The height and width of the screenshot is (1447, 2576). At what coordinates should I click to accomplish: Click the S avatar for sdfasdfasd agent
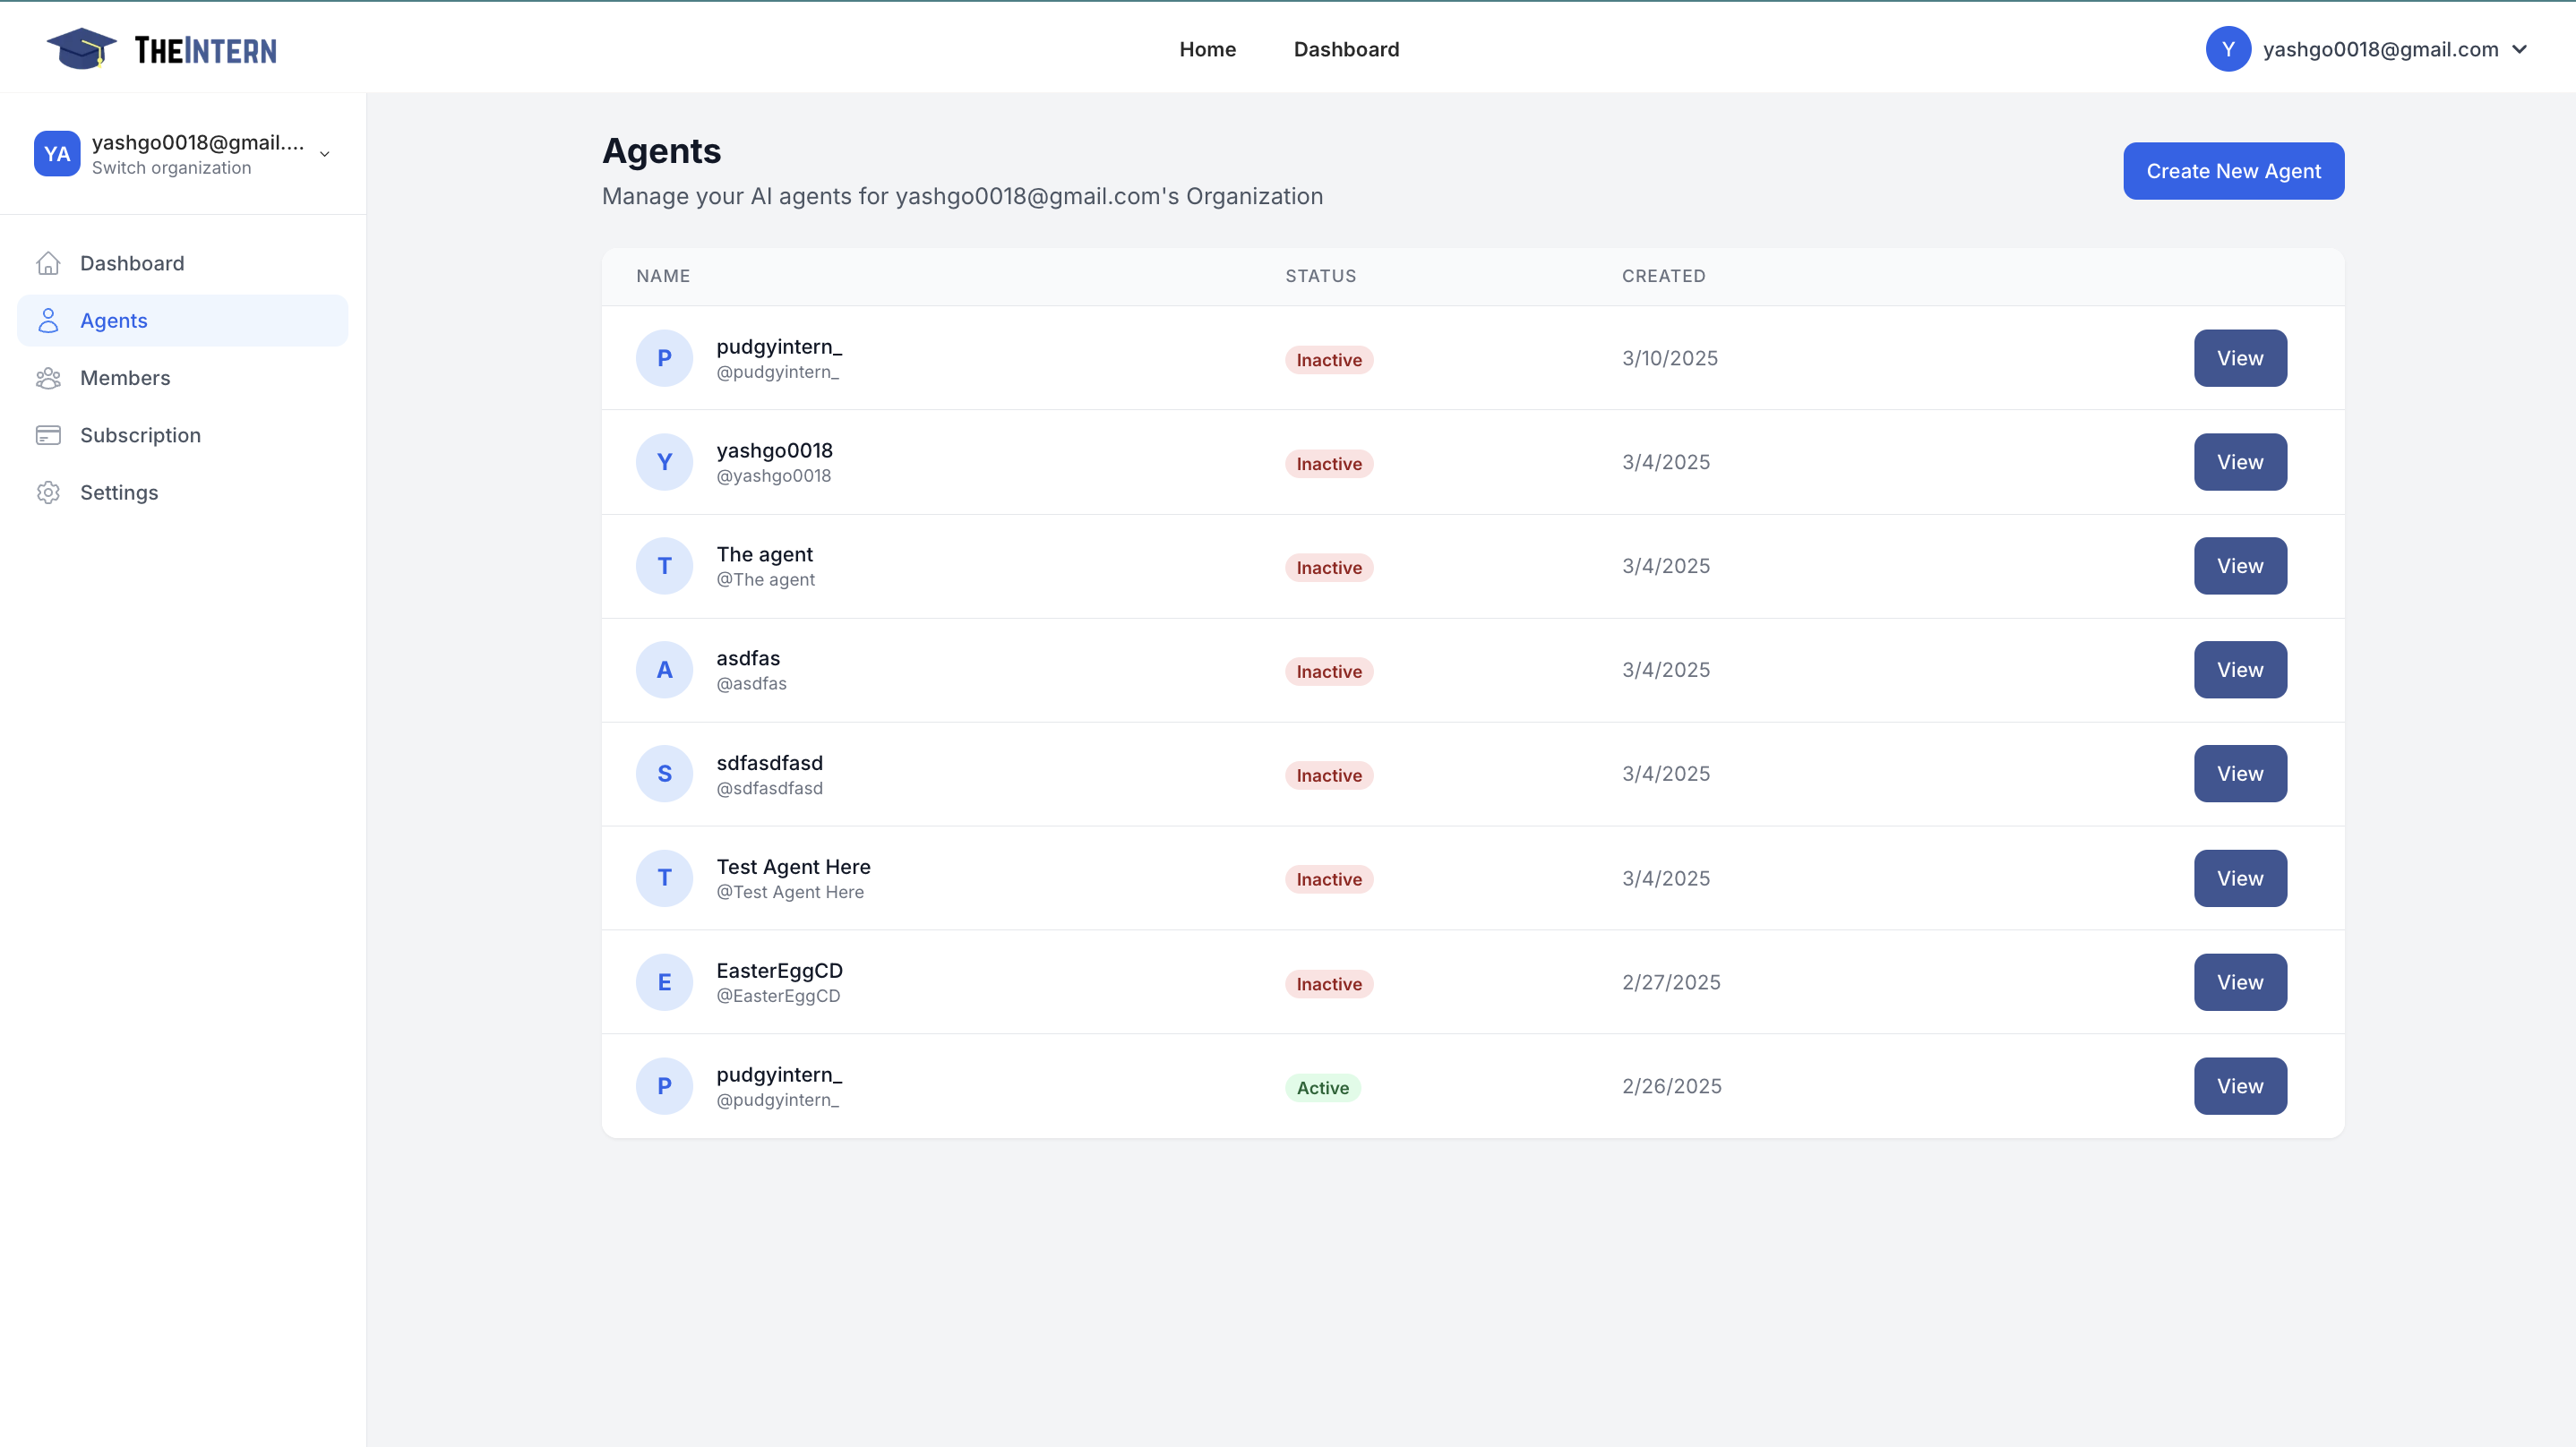pyautogui.click(x=664, y=774)
